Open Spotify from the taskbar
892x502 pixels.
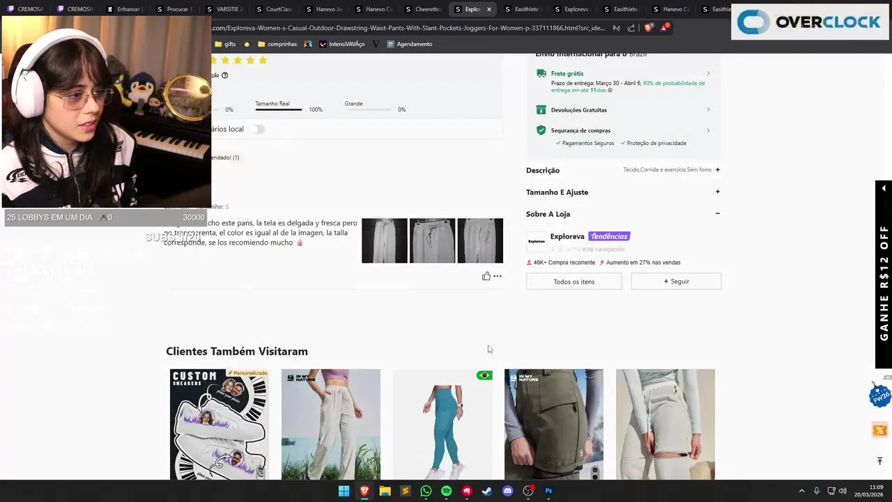coord(446,491)
